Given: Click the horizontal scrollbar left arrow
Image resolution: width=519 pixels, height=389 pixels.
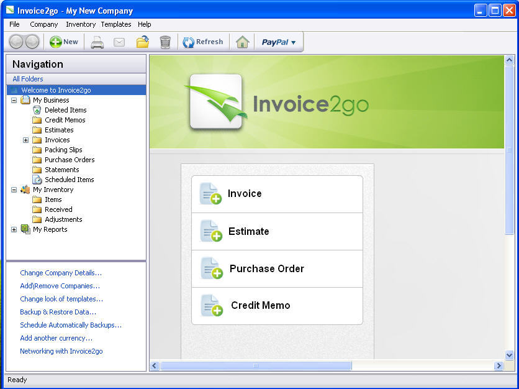Looking at the screenshot, I should pos(154,366).
